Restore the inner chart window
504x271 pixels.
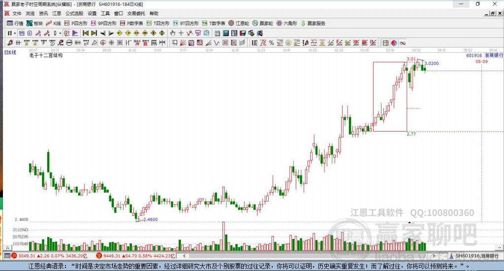[x=493, y=13]
